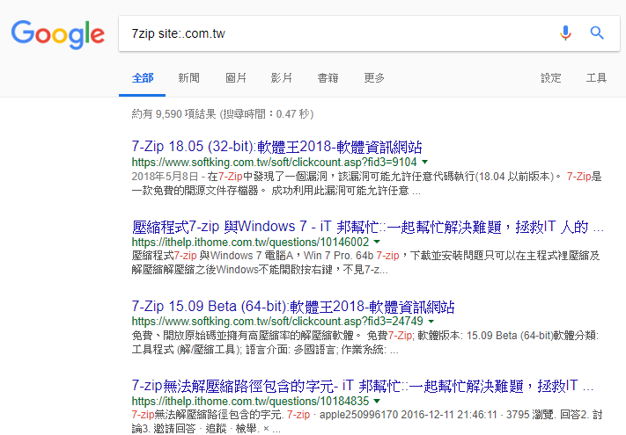Select the 全部 tab
This screenshot has width=626, height=435.
pyautogui.click(x=143, y=78)
